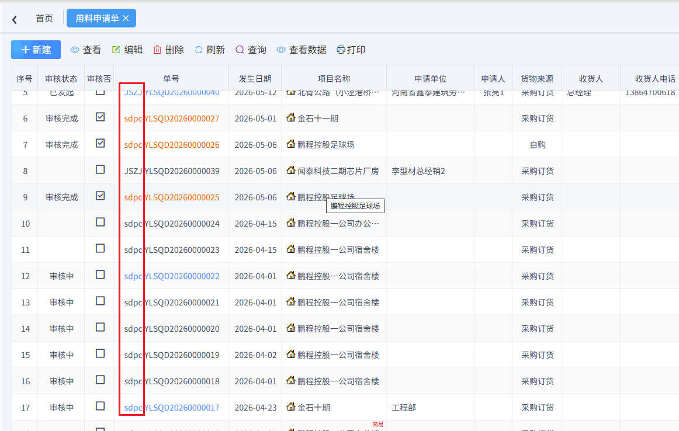679x431 pixels.
Task: Switch to the 首页 tab
Action: tap(44, 18)
